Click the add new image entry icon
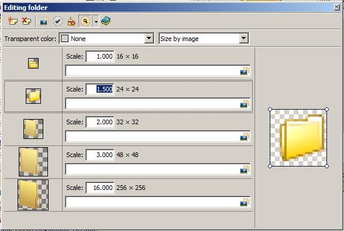 pos(12,21)
